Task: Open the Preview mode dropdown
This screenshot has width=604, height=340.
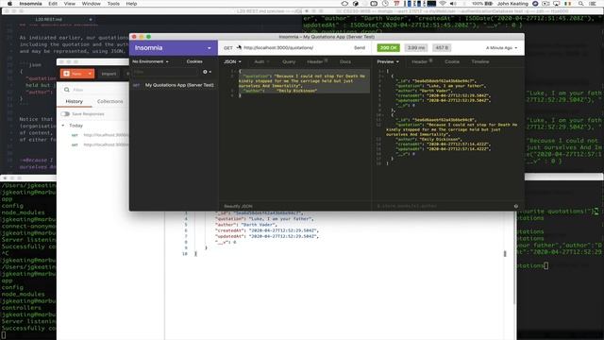Action: (x=388, y=61)
